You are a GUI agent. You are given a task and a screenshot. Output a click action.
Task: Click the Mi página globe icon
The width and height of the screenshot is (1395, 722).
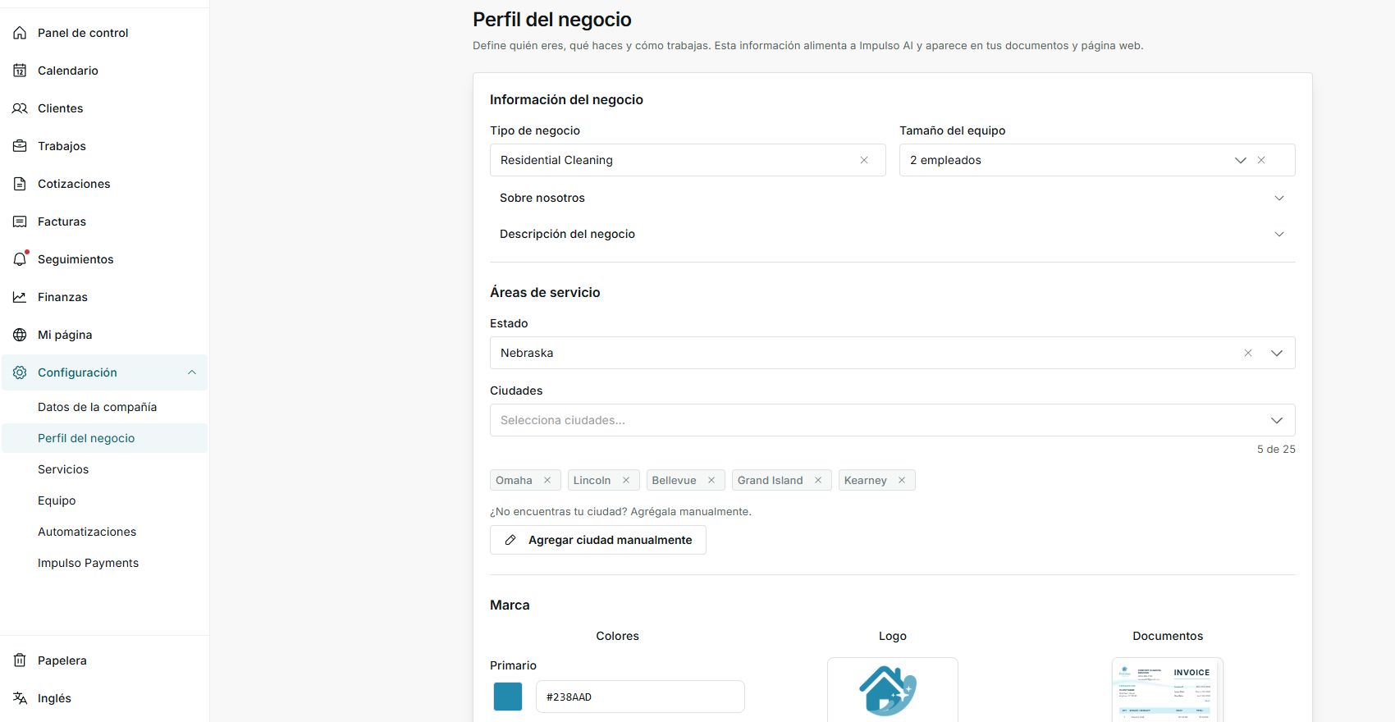20,335
